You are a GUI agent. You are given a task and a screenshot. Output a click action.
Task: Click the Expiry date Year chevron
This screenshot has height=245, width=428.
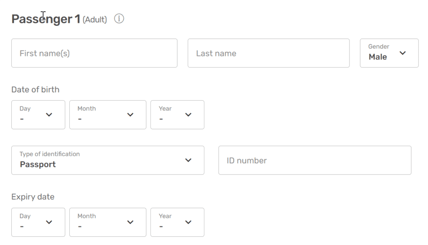(x=189, y=222)
